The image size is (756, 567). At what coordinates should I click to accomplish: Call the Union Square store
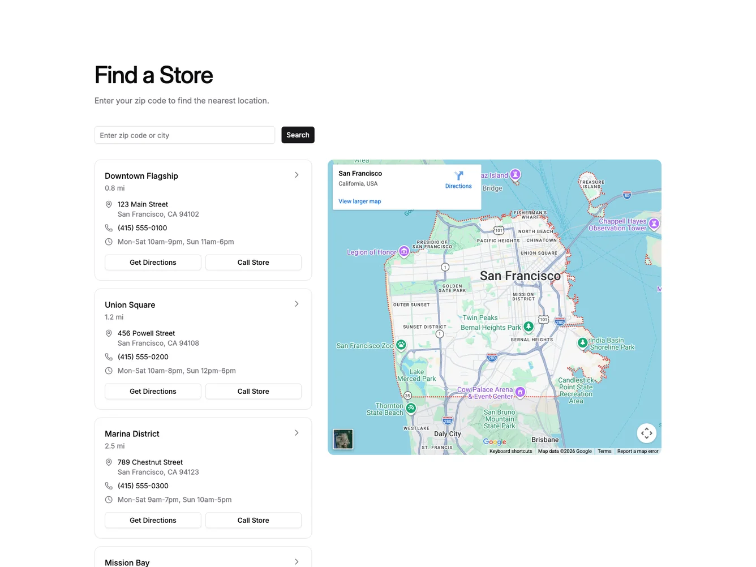pyautogui.click(x=253, y=391)
